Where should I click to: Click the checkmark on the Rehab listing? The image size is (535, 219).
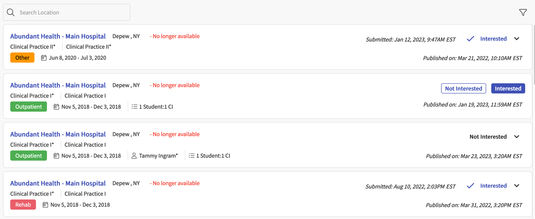[470, 185]
